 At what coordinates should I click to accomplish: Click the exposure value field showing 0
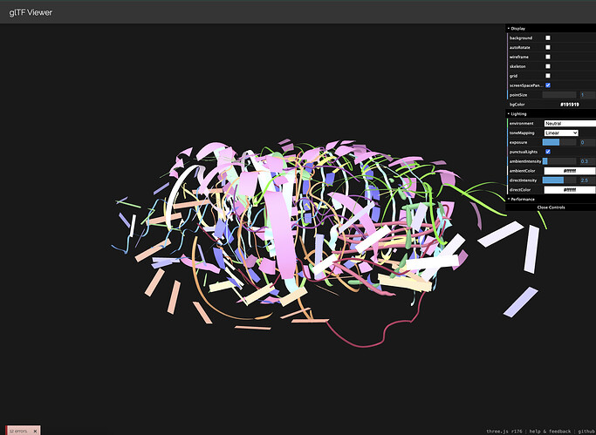point(587,142)
